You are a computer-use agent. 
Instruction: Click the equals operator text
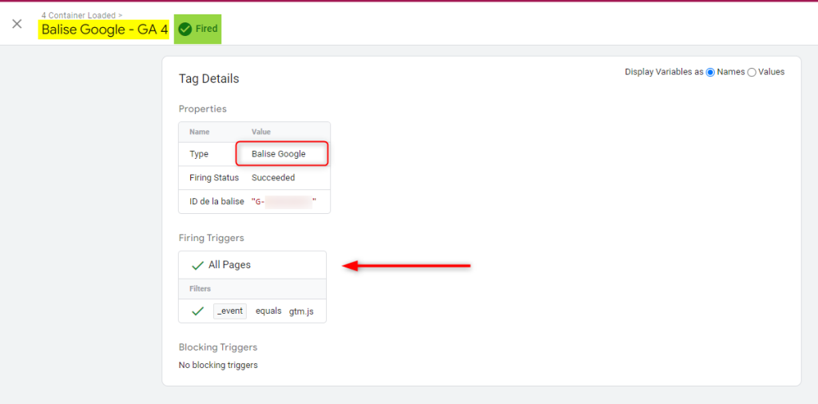click(268, 311)
